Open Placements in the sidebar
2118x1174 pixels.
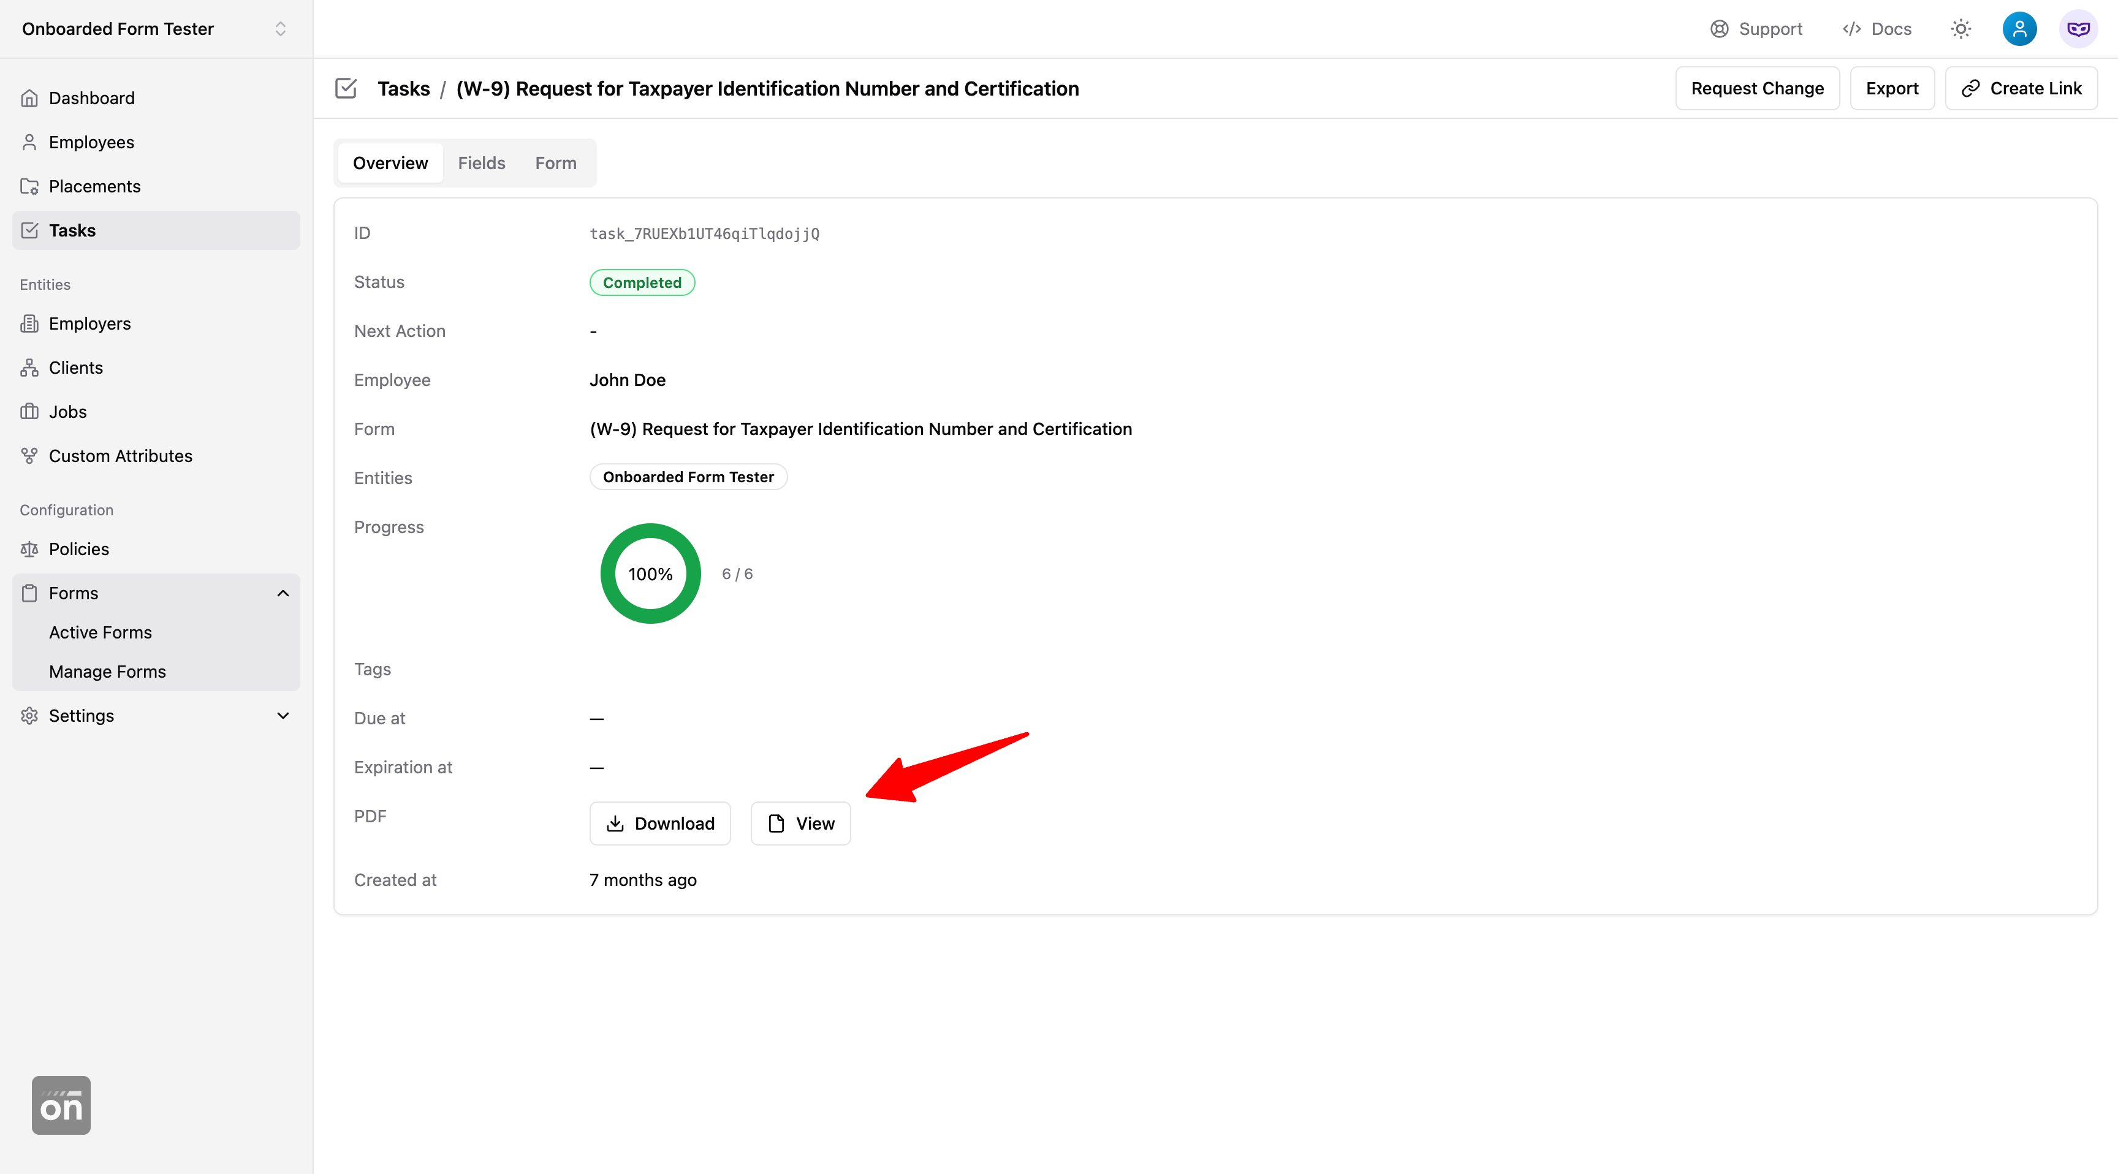coord(94,187)
